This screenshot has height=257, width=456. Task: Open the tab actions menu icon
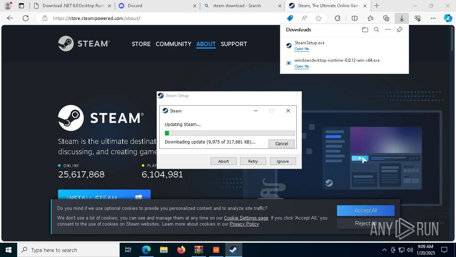tap(21, 6)
